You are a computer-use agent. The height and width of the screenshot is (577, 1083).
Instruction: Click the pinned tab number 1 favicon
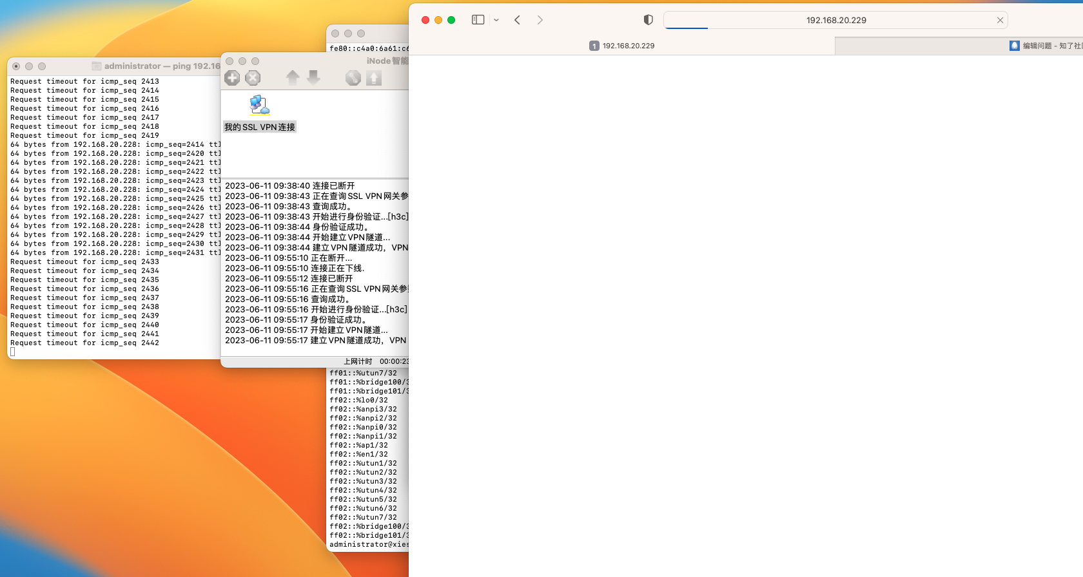(594, 46)
